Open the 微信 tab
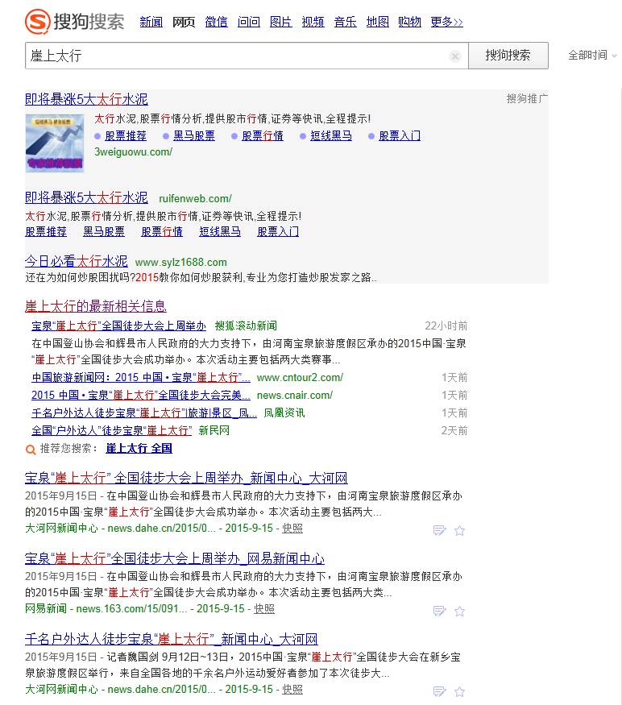 [216, 22]
